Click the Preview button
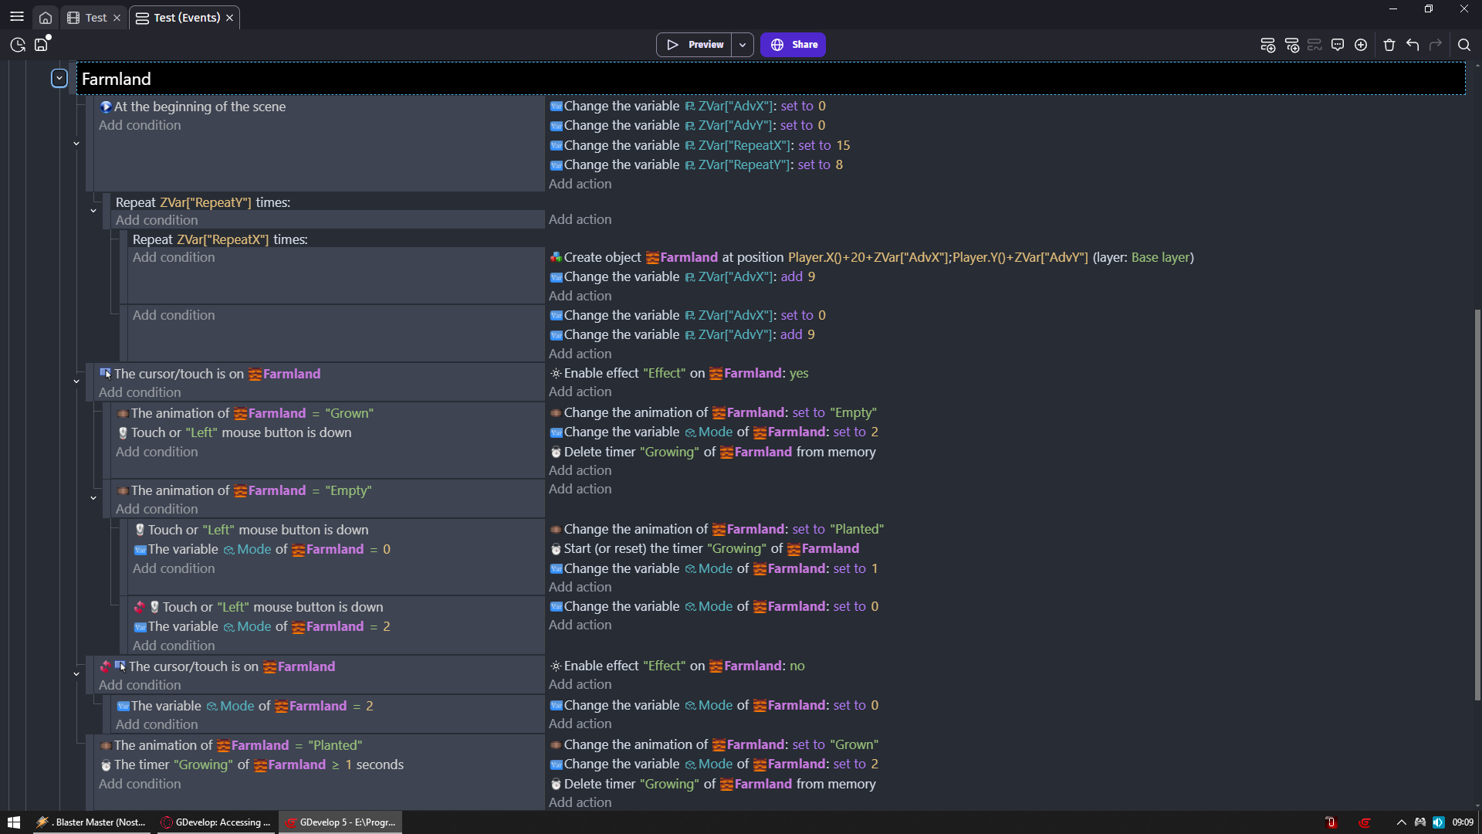Image resolution: width=1482 pixels, height=834 pixels. pos(695,45)
